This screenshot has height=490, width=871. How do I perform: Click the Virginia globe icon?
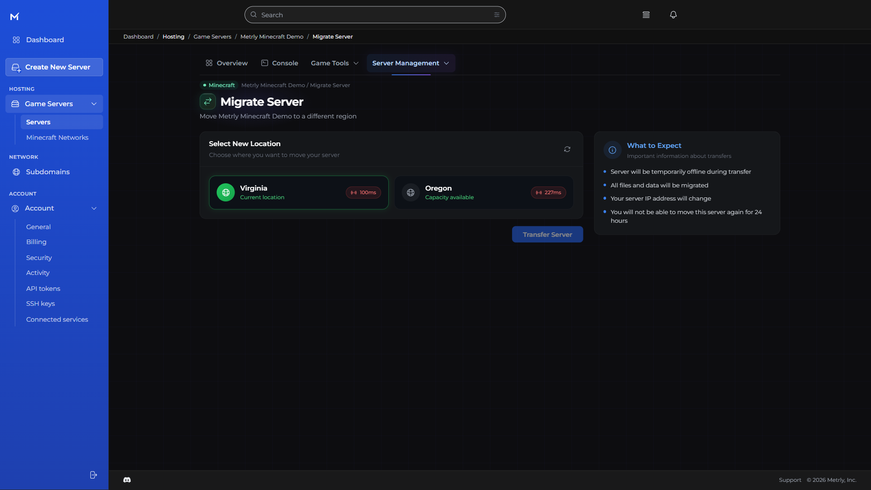tap(225, 192)
